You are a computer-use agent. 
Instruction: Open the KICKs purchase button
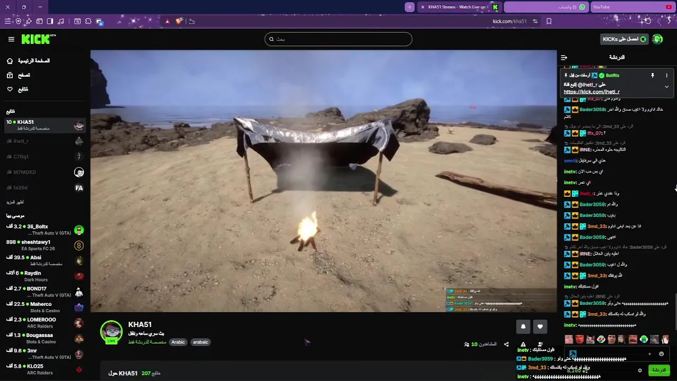[x=624, y=39]
